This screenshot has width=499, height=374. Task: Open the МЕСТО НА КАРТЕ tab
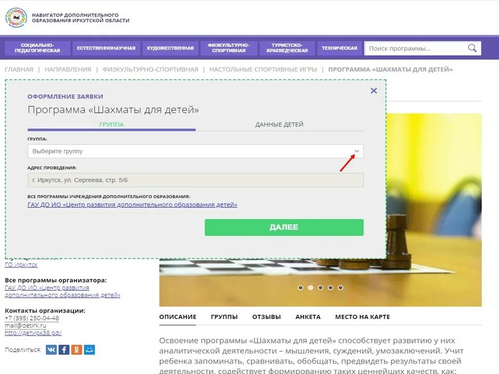[362, 317]
